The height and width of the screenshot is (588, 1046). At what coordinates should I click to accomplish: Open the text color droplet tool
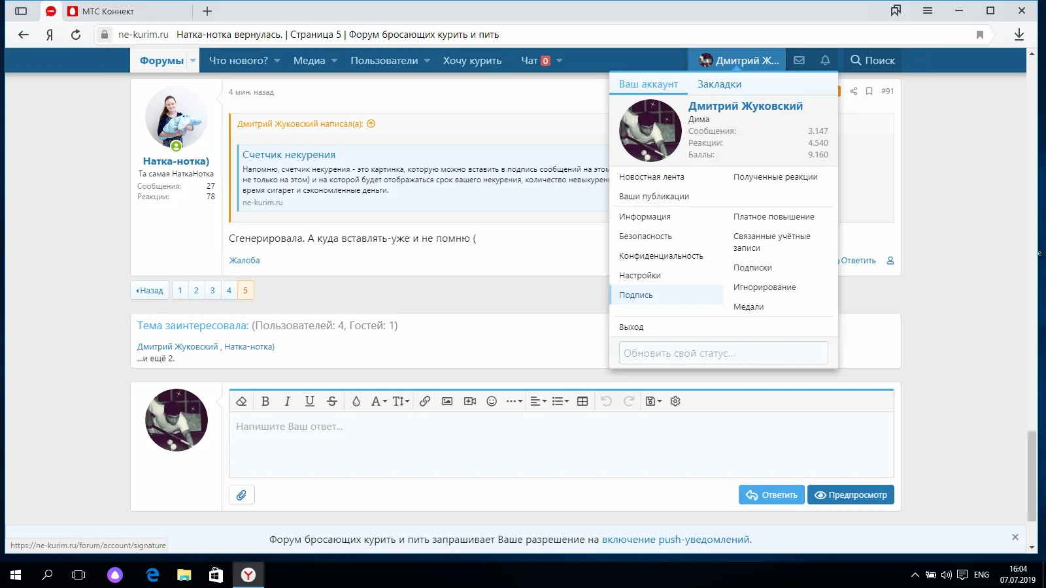[x=356, y=401]
